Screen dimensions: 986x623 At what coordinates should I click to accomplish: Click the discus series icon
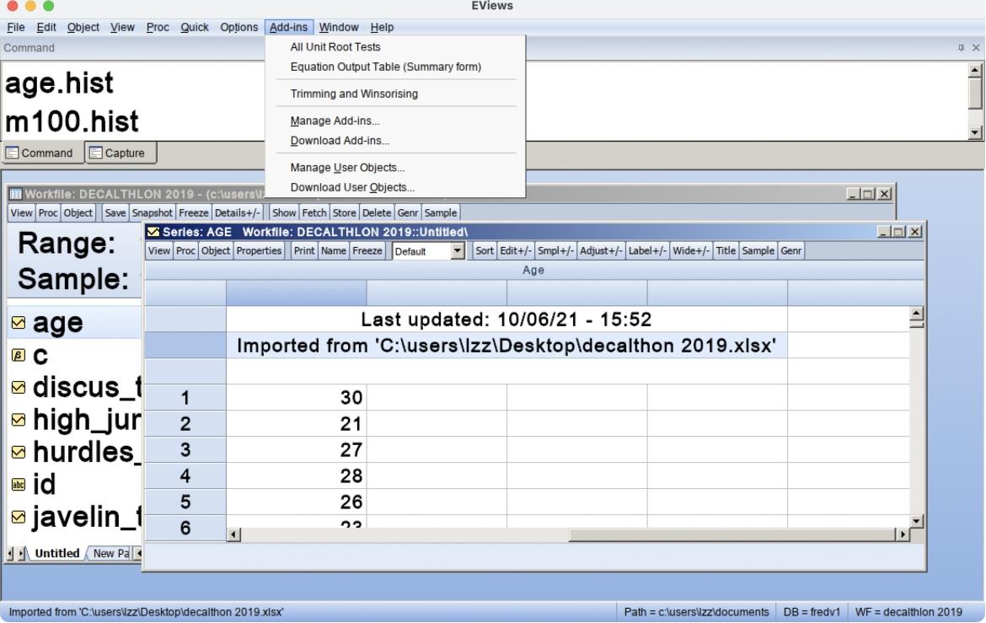coord(19,388)
